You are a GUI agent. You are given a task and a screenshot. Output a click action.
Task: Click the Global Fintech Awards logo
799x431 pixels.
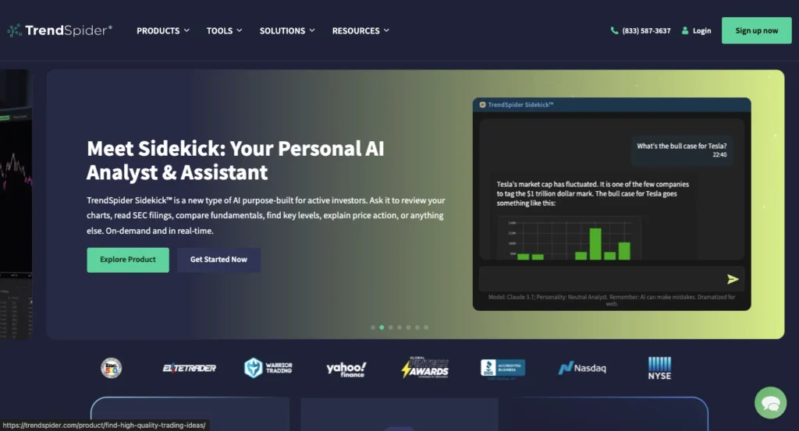425,367
